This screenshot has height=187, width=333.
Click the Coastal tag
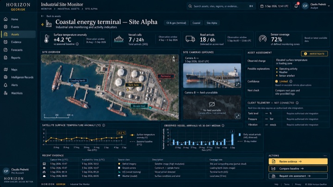(196, 23)
